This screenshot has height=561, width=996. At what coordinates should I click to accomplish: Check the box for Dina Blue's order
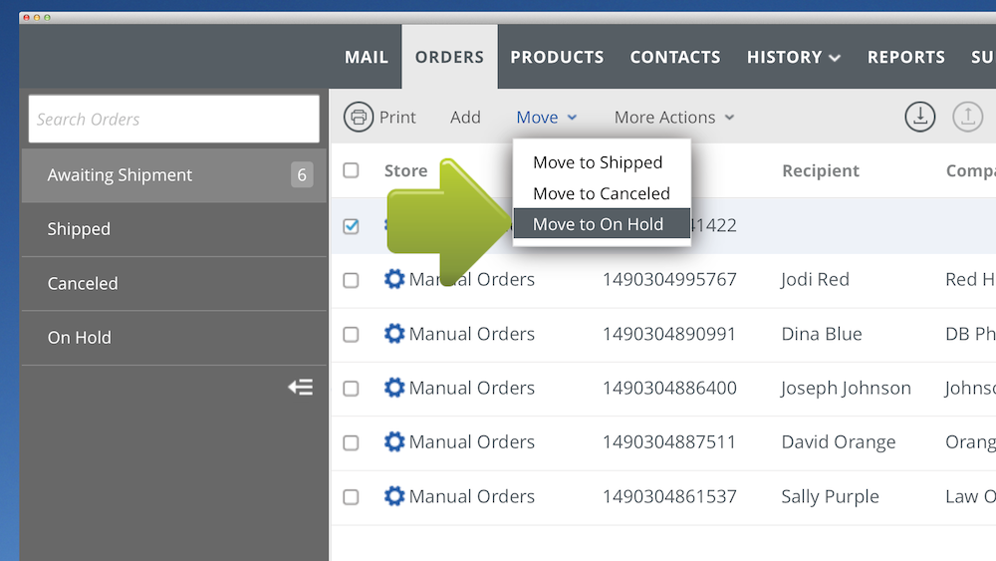tap(351, 334)
